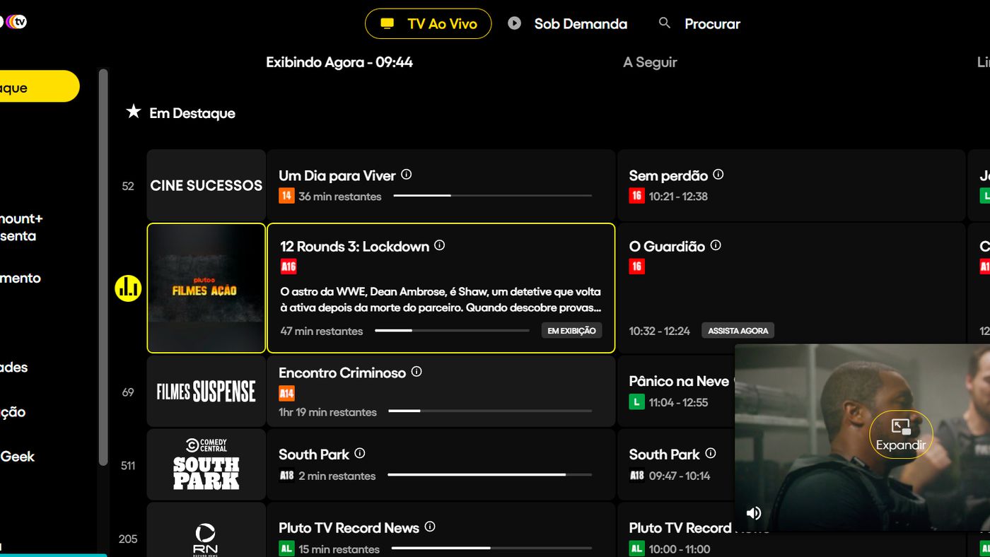Open the Geek category in the sidebar
Screen dimensions: 990x557
[x=18, y=457]
